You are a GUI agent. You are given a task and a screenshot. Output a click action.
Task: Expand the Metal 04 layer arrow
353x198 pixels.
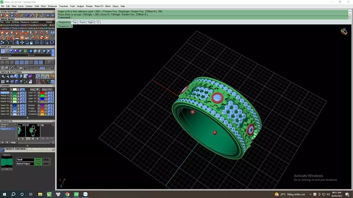coord(11,101)
